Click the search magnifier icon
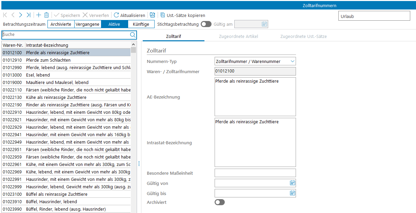 (x=133, y=35)
